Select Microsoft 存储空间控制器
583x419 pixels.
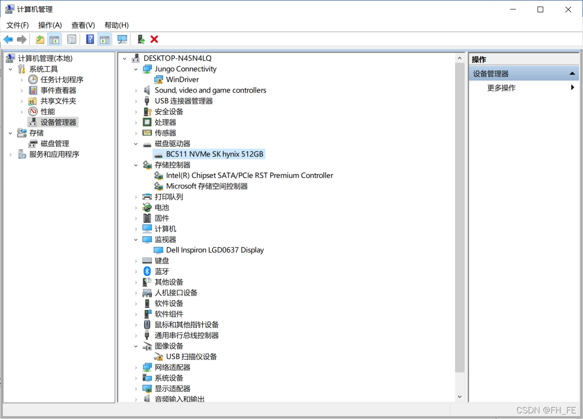(x=207, y=186)
